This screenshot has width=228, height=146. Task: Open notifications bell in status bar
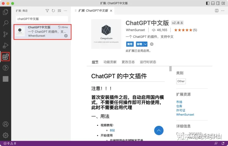[223, 143]
